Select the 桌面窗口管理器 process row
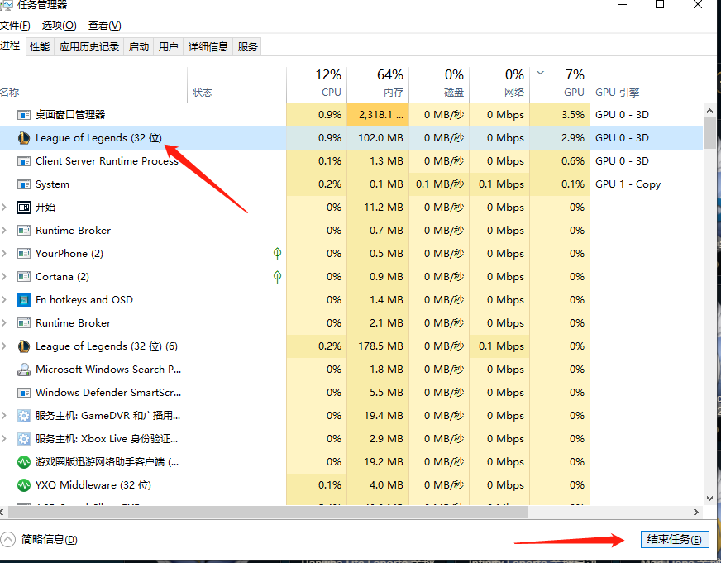721x563 pixels. tap(351, 115)
